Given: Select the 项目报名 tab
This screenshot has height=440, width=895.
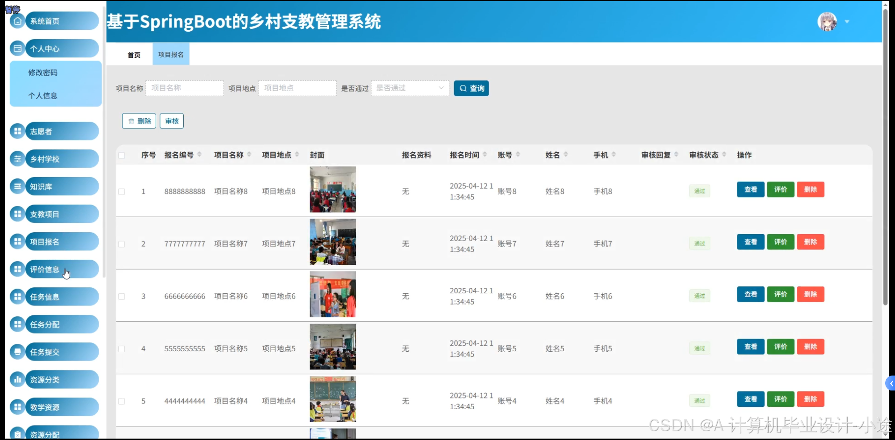Looking at the screenshot, I should [x=171, y=54].
